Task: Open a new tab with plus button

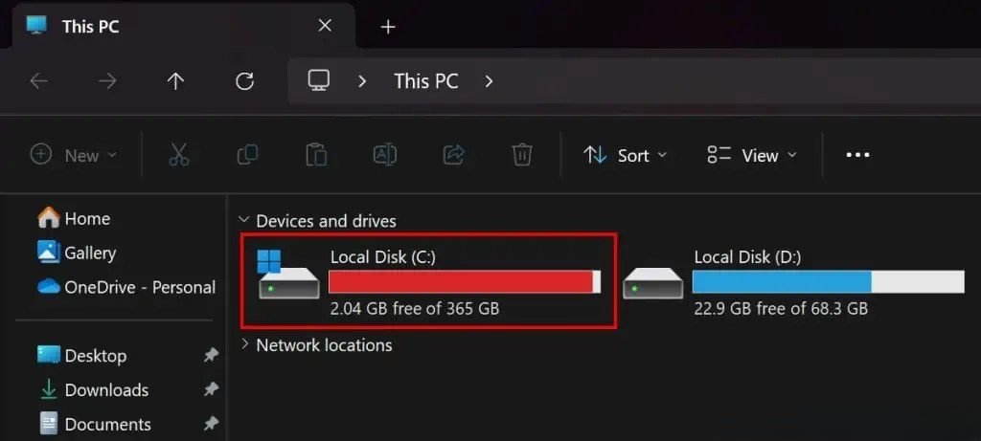Action: 388,27
